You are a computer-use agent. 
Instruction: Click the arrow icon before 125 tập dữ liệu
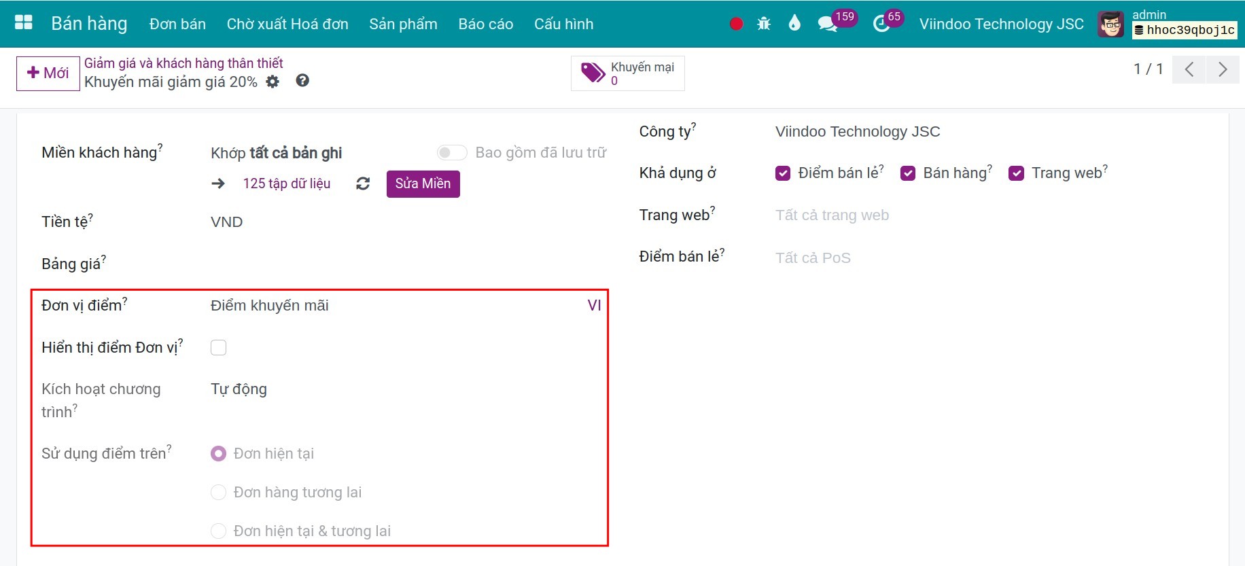[x=218, y=183]
